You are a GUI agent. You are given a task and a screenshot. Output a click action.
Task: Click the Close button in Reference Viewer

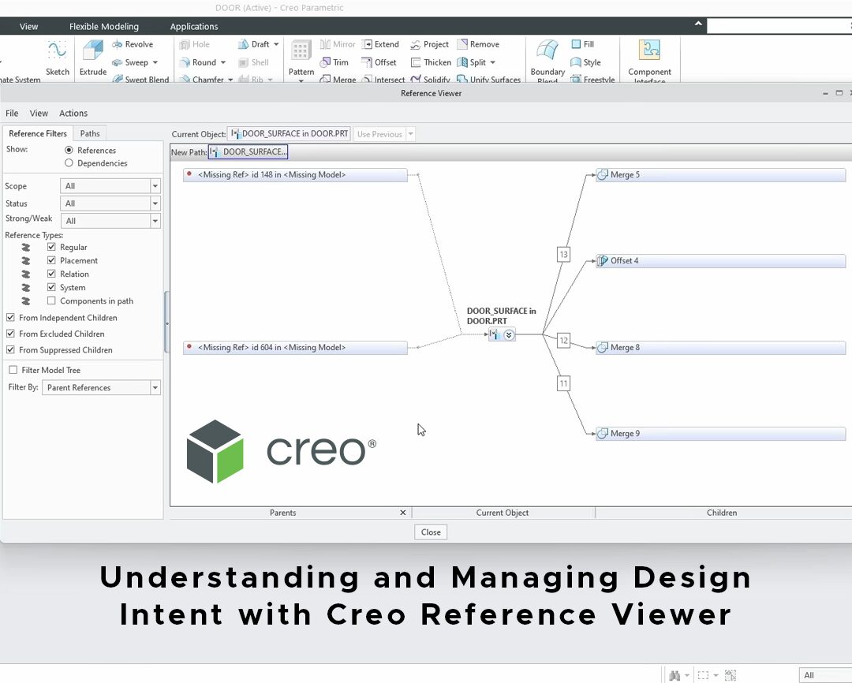(431, 532)
